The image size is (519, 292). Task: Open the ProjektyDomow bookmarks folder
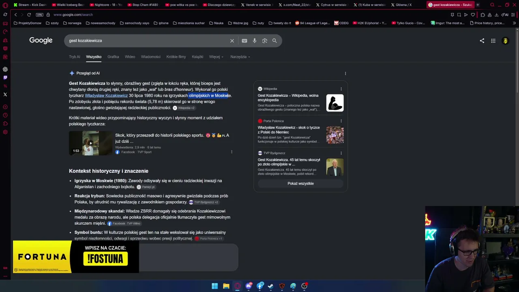(x=28, y=23)
